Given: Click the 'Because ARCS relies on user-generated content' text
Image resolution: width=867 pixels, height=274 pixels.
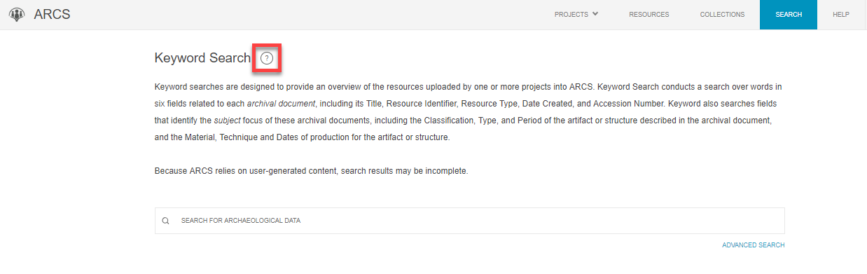Looking at the screenshot, I should [311, 171].
